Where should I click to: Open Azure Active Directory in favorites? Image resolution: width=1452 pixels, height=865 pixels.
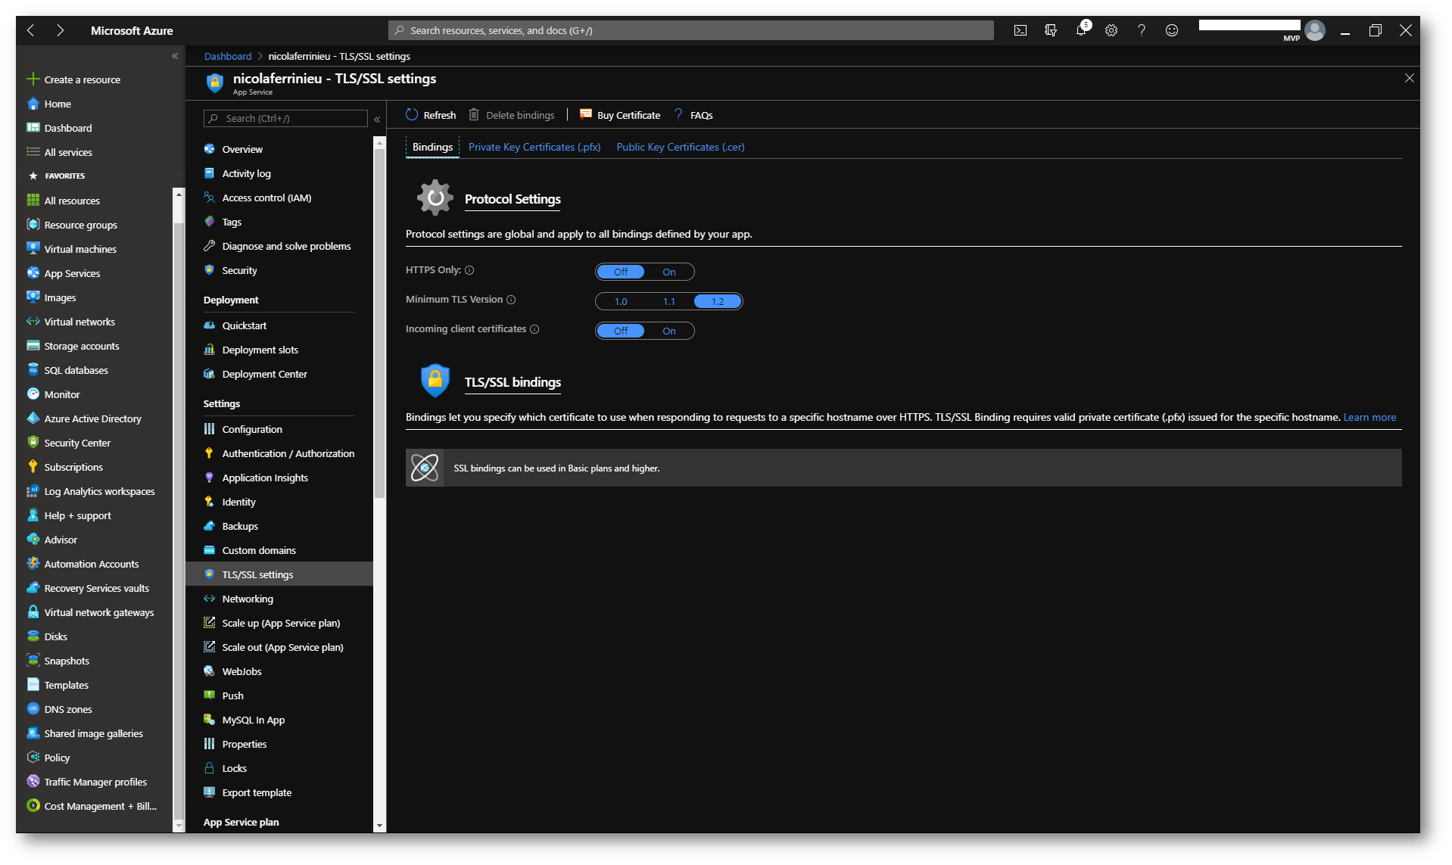pyautogui.click(x=92, y=418)
